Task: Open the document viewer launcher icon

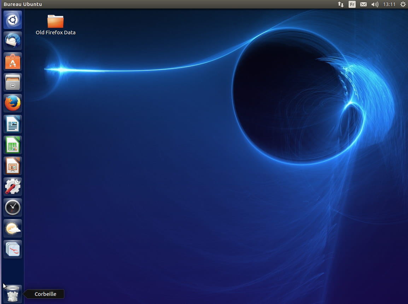Action: pyautogui.click(x=13, y=249)
